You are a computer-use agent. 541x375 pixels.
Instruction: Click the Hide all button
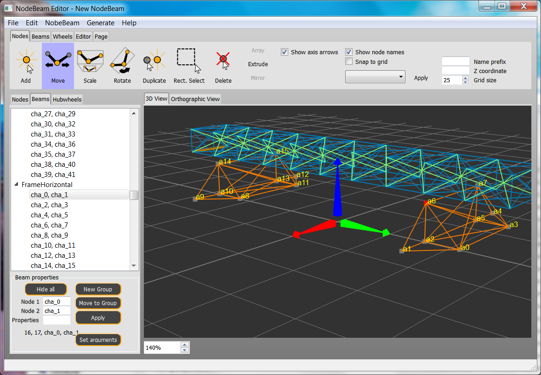point(46,289)
